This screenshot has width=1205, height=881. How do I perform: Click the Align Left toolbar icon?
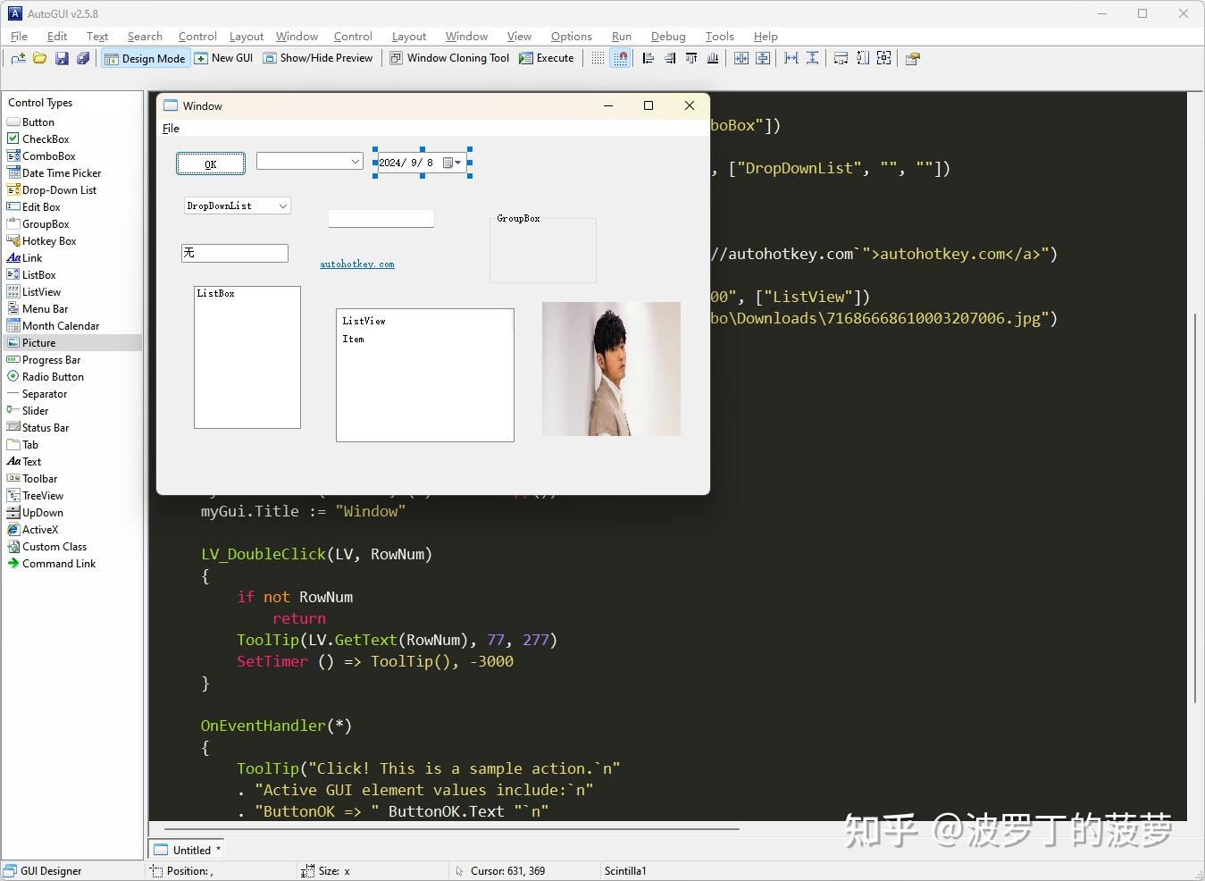coord(649,58)
